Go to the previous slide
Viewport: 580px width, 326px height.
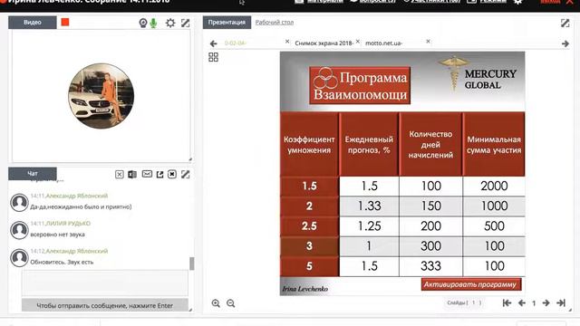coord(522,303)
